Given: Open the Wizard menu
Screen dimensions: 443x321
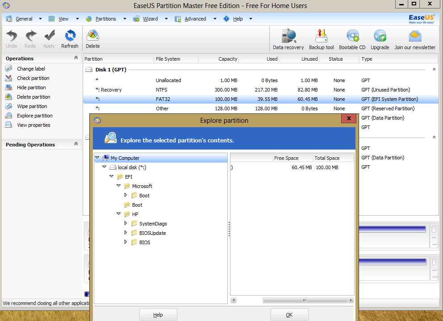Looking at the screenshot, I should [150, 19].
